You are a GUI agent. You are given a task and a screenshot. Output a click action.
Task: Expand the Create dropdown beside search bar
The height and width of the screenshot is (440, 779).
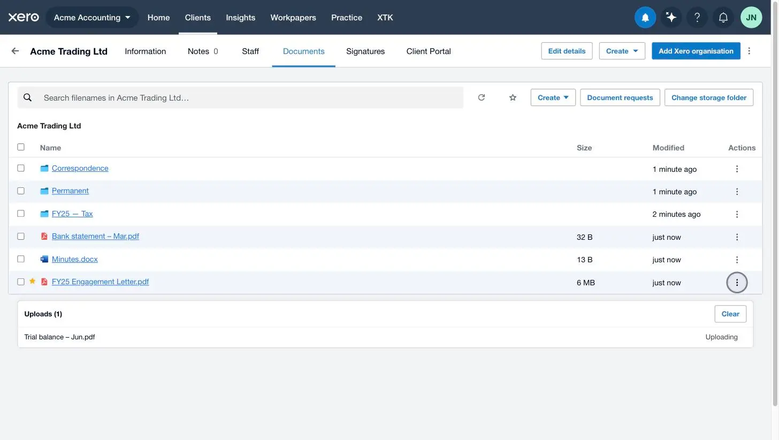coord(553,97)
